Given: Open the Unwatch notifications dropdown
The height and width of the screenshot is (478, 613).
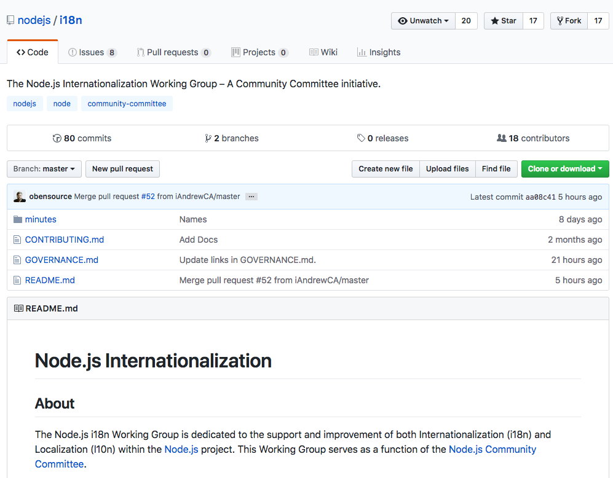Looking at the screenshot, I should (423, 21).
